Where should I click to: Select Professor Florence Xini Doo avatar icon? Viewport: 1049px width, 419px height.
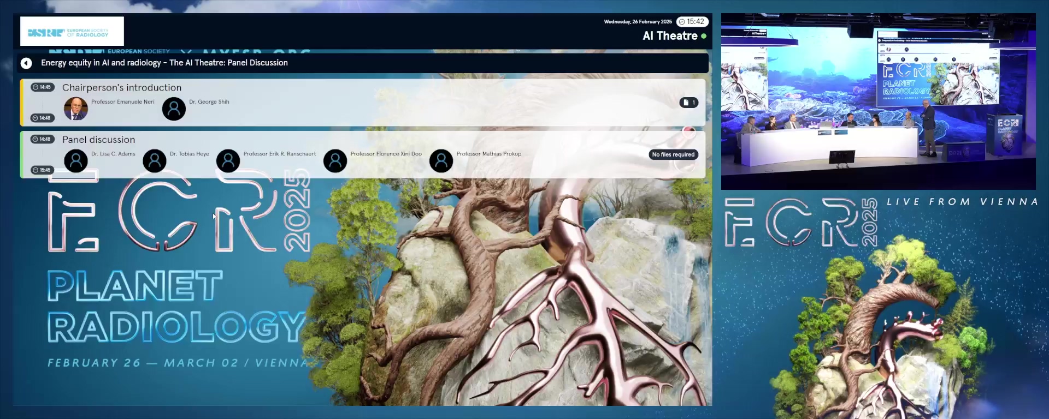(335, 161)
